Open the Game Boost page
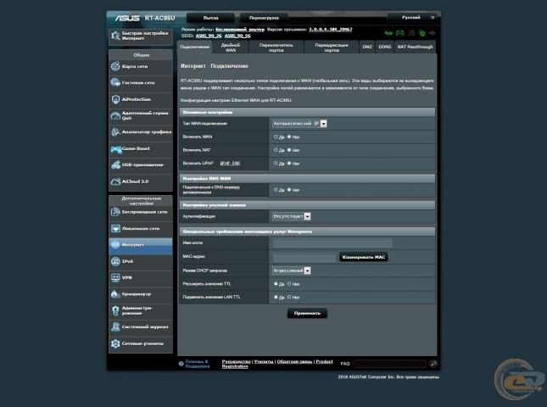The width and height of the screenshot is (547, 407). 141,148
